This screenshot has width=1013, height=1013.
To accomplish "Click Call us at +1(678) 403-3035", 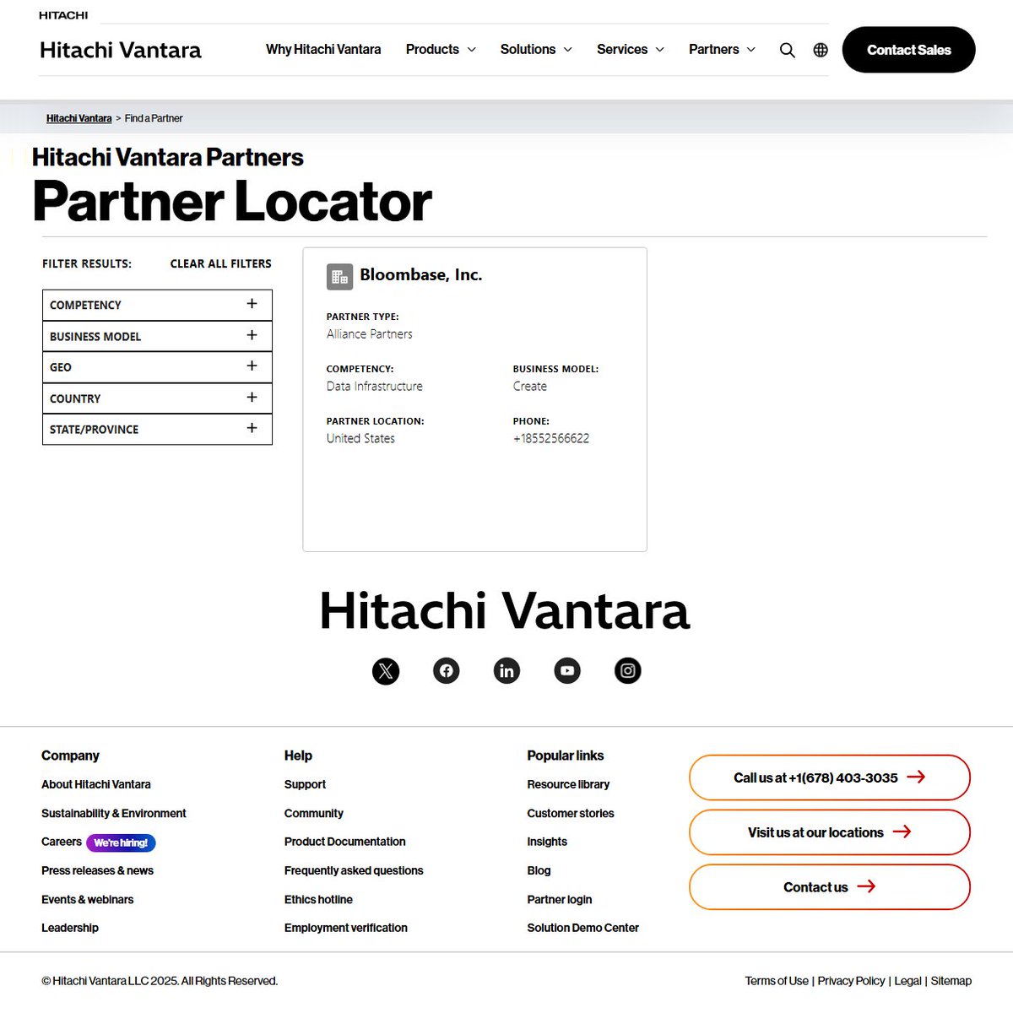I will [x=830, y=777].
